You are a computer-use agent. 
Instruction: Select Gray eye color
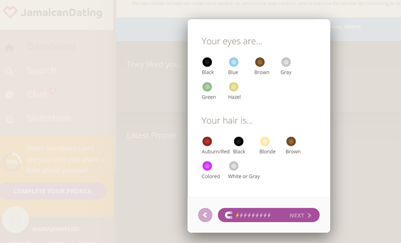point(286,62)
